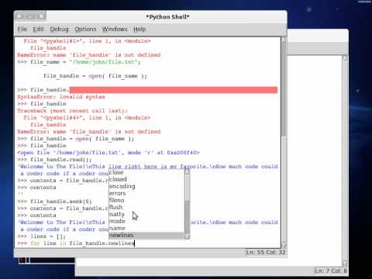This screenshot has width=372, height=279.
Task: Select 'name' in the autocomplete list
Action: 146,228
